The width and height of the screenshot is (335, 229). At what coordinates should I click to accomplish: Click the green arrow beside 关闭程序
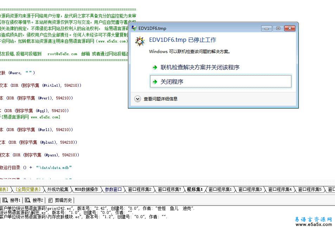pyautogui.click(x=155, y=82)
